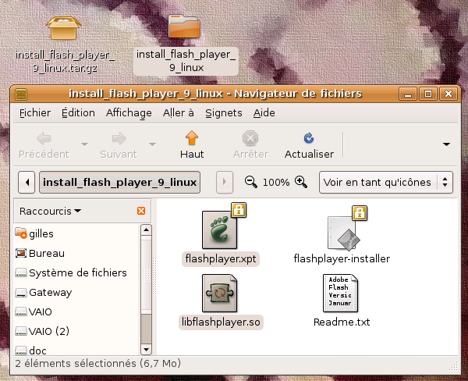
Task: Select the VAIO drive in sidebar
Action: 34,312
